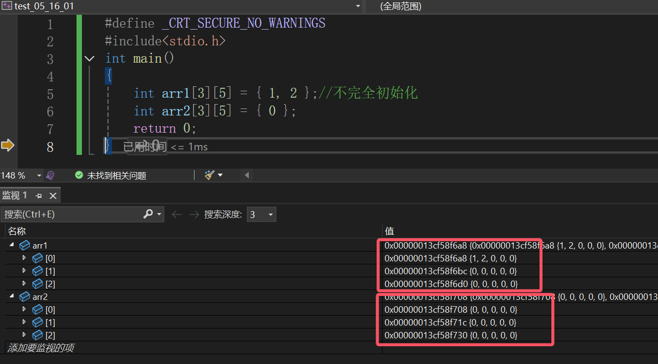The image size is (658, 364).
Task: Close the 监视 1 watch window
Action: coord(53,196)
